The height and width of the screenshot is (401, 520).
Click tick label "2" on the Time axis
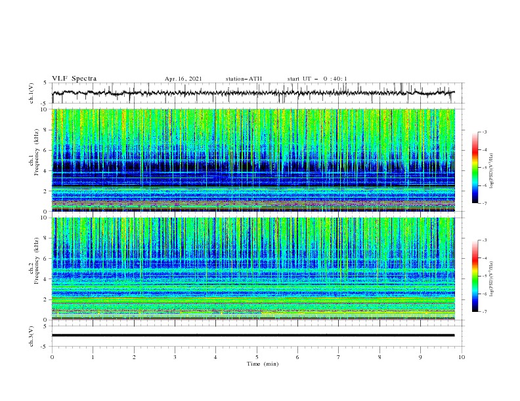(134, 357)
